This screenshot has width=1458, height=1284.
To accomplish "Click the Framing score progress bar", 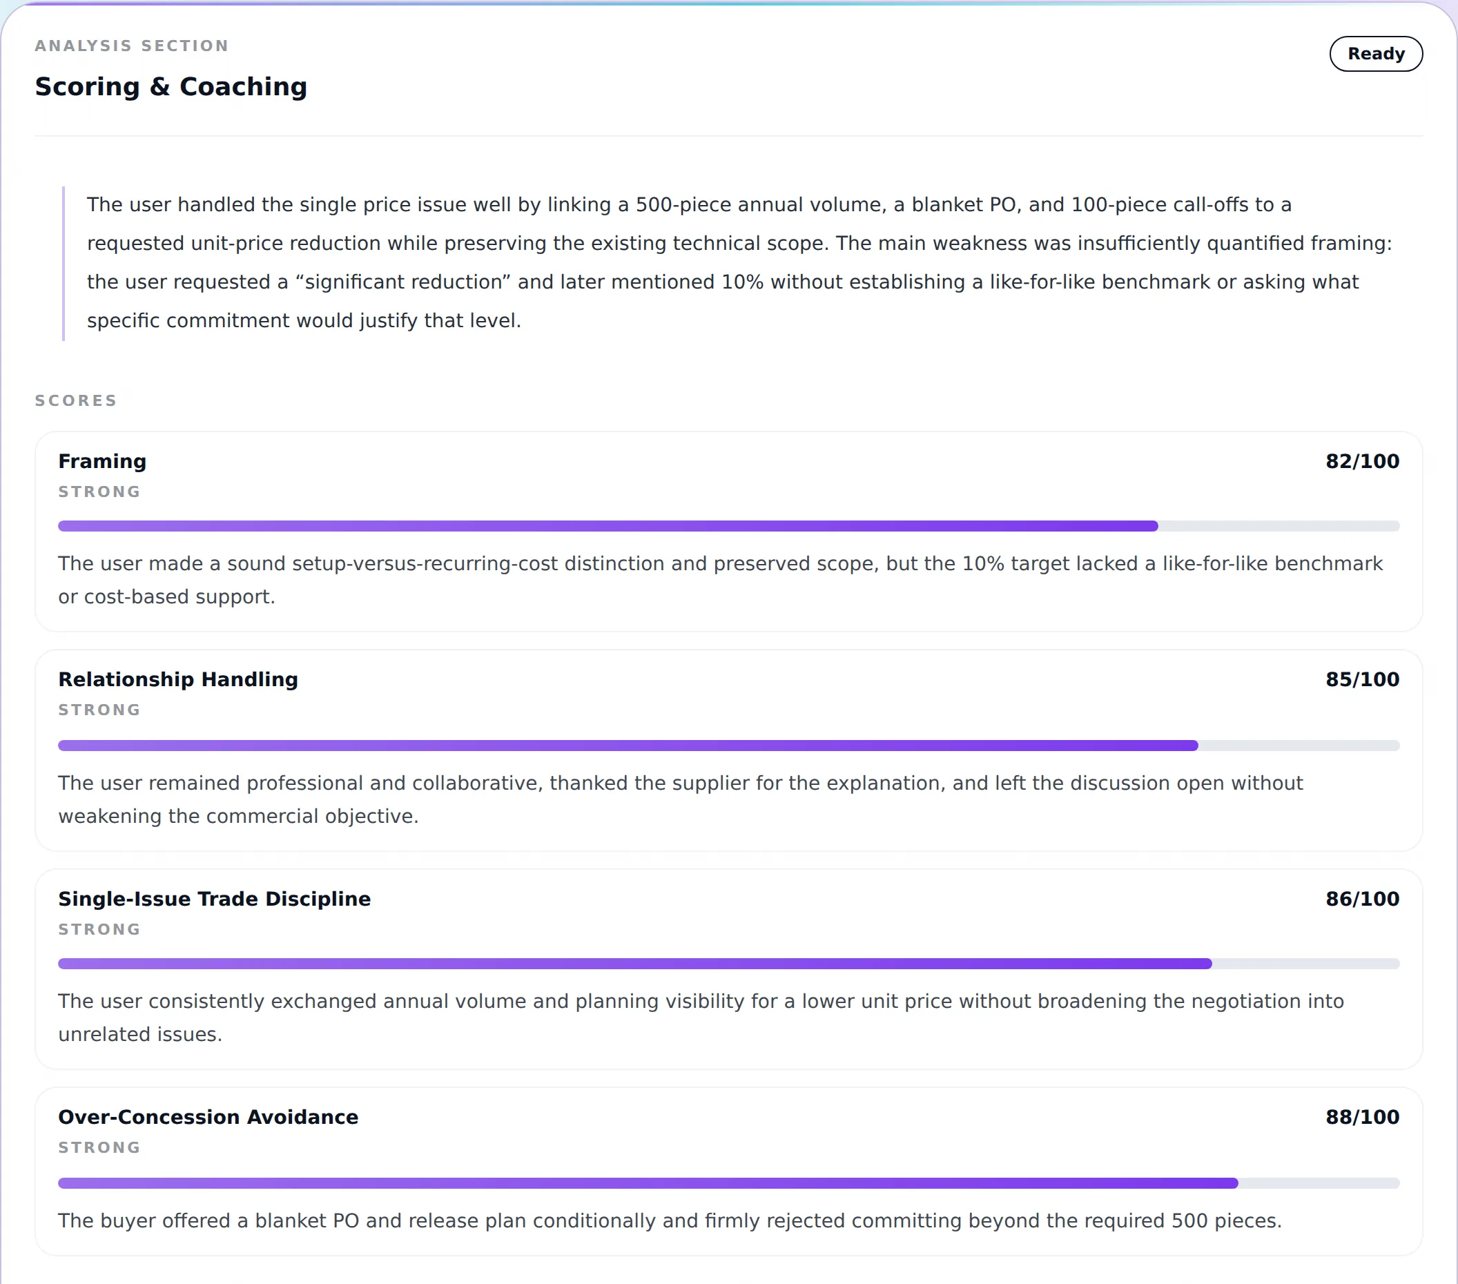I will coord(728,526).
